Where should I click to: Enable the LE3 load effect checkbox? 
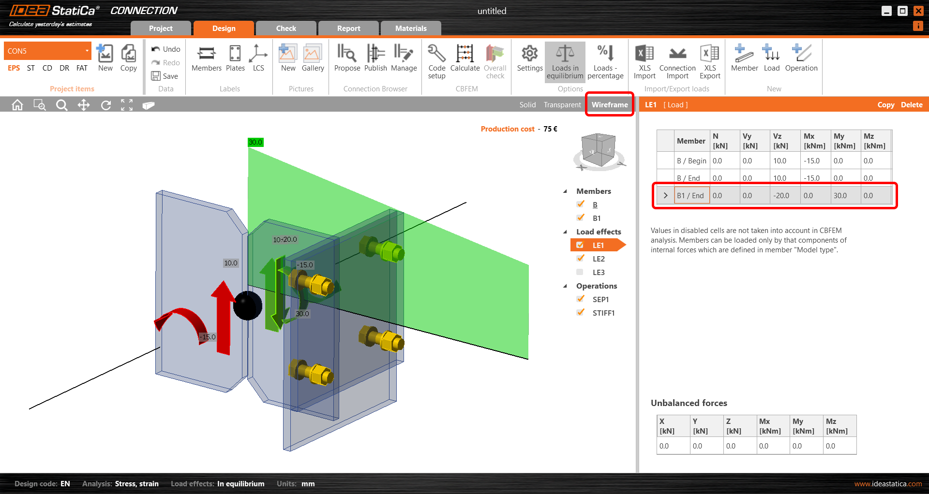(x=580, y=272)
